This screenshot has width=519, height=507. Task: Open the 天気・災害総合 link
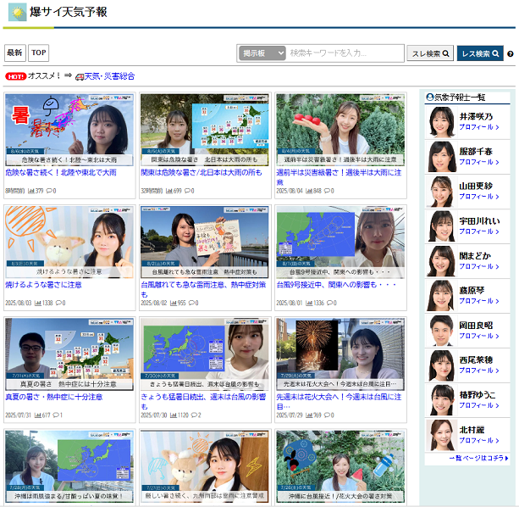click(x=109, y=76)
